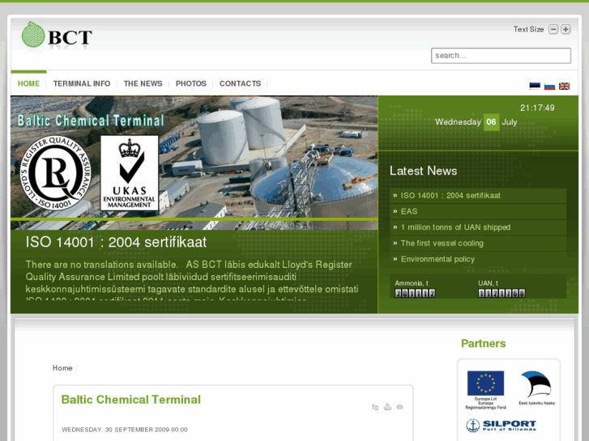The height and width of the screenshot is (441, 589).
Task: Click the Wednesday, 30 September 2009 date
Action: (x=124, y=430)
